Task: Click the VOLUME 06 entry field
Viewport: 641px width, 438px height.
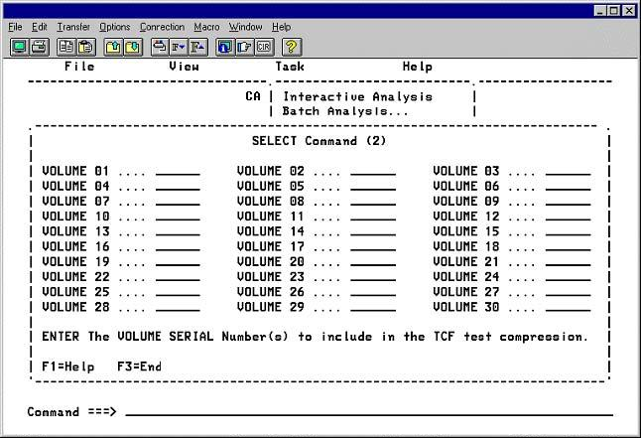Action: 568,187
